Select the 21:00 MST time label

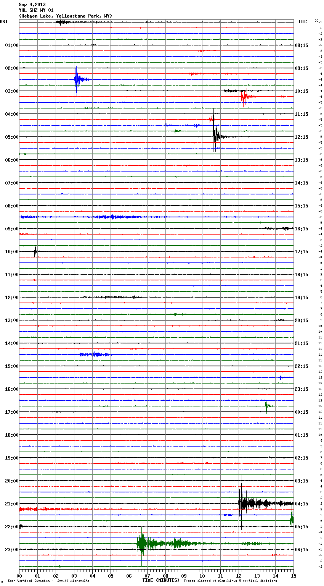click(12, 504)
